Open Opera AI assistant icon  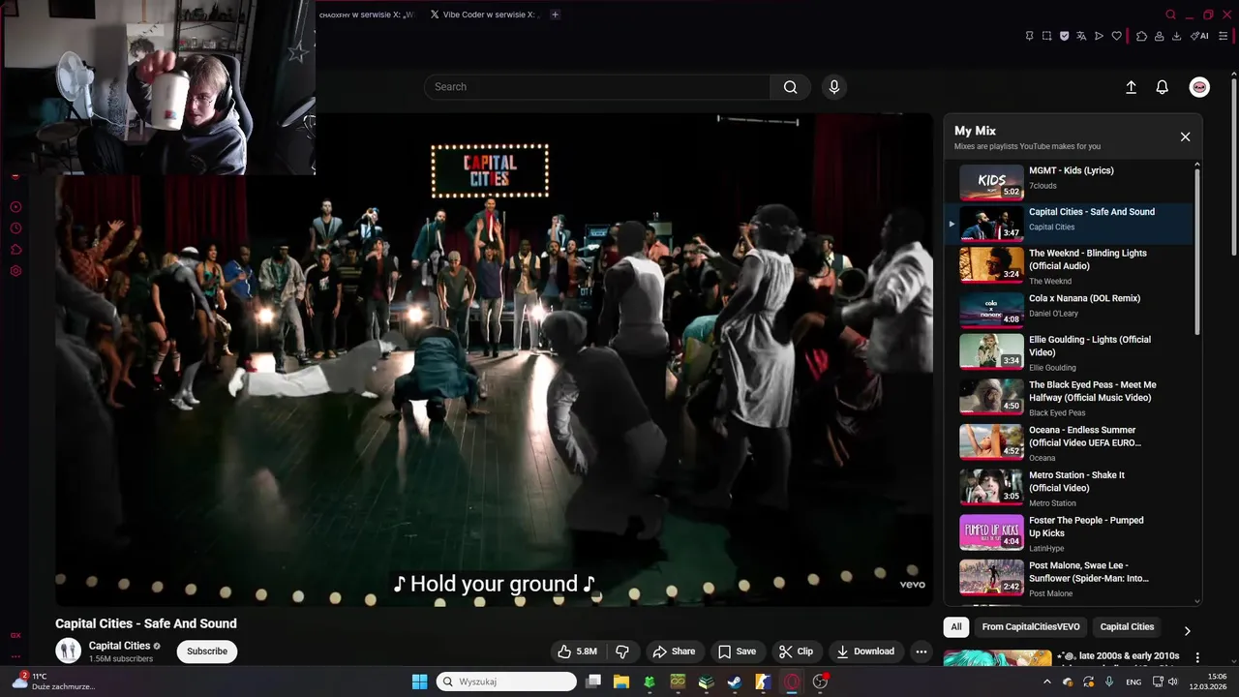tap(1199, 36)
